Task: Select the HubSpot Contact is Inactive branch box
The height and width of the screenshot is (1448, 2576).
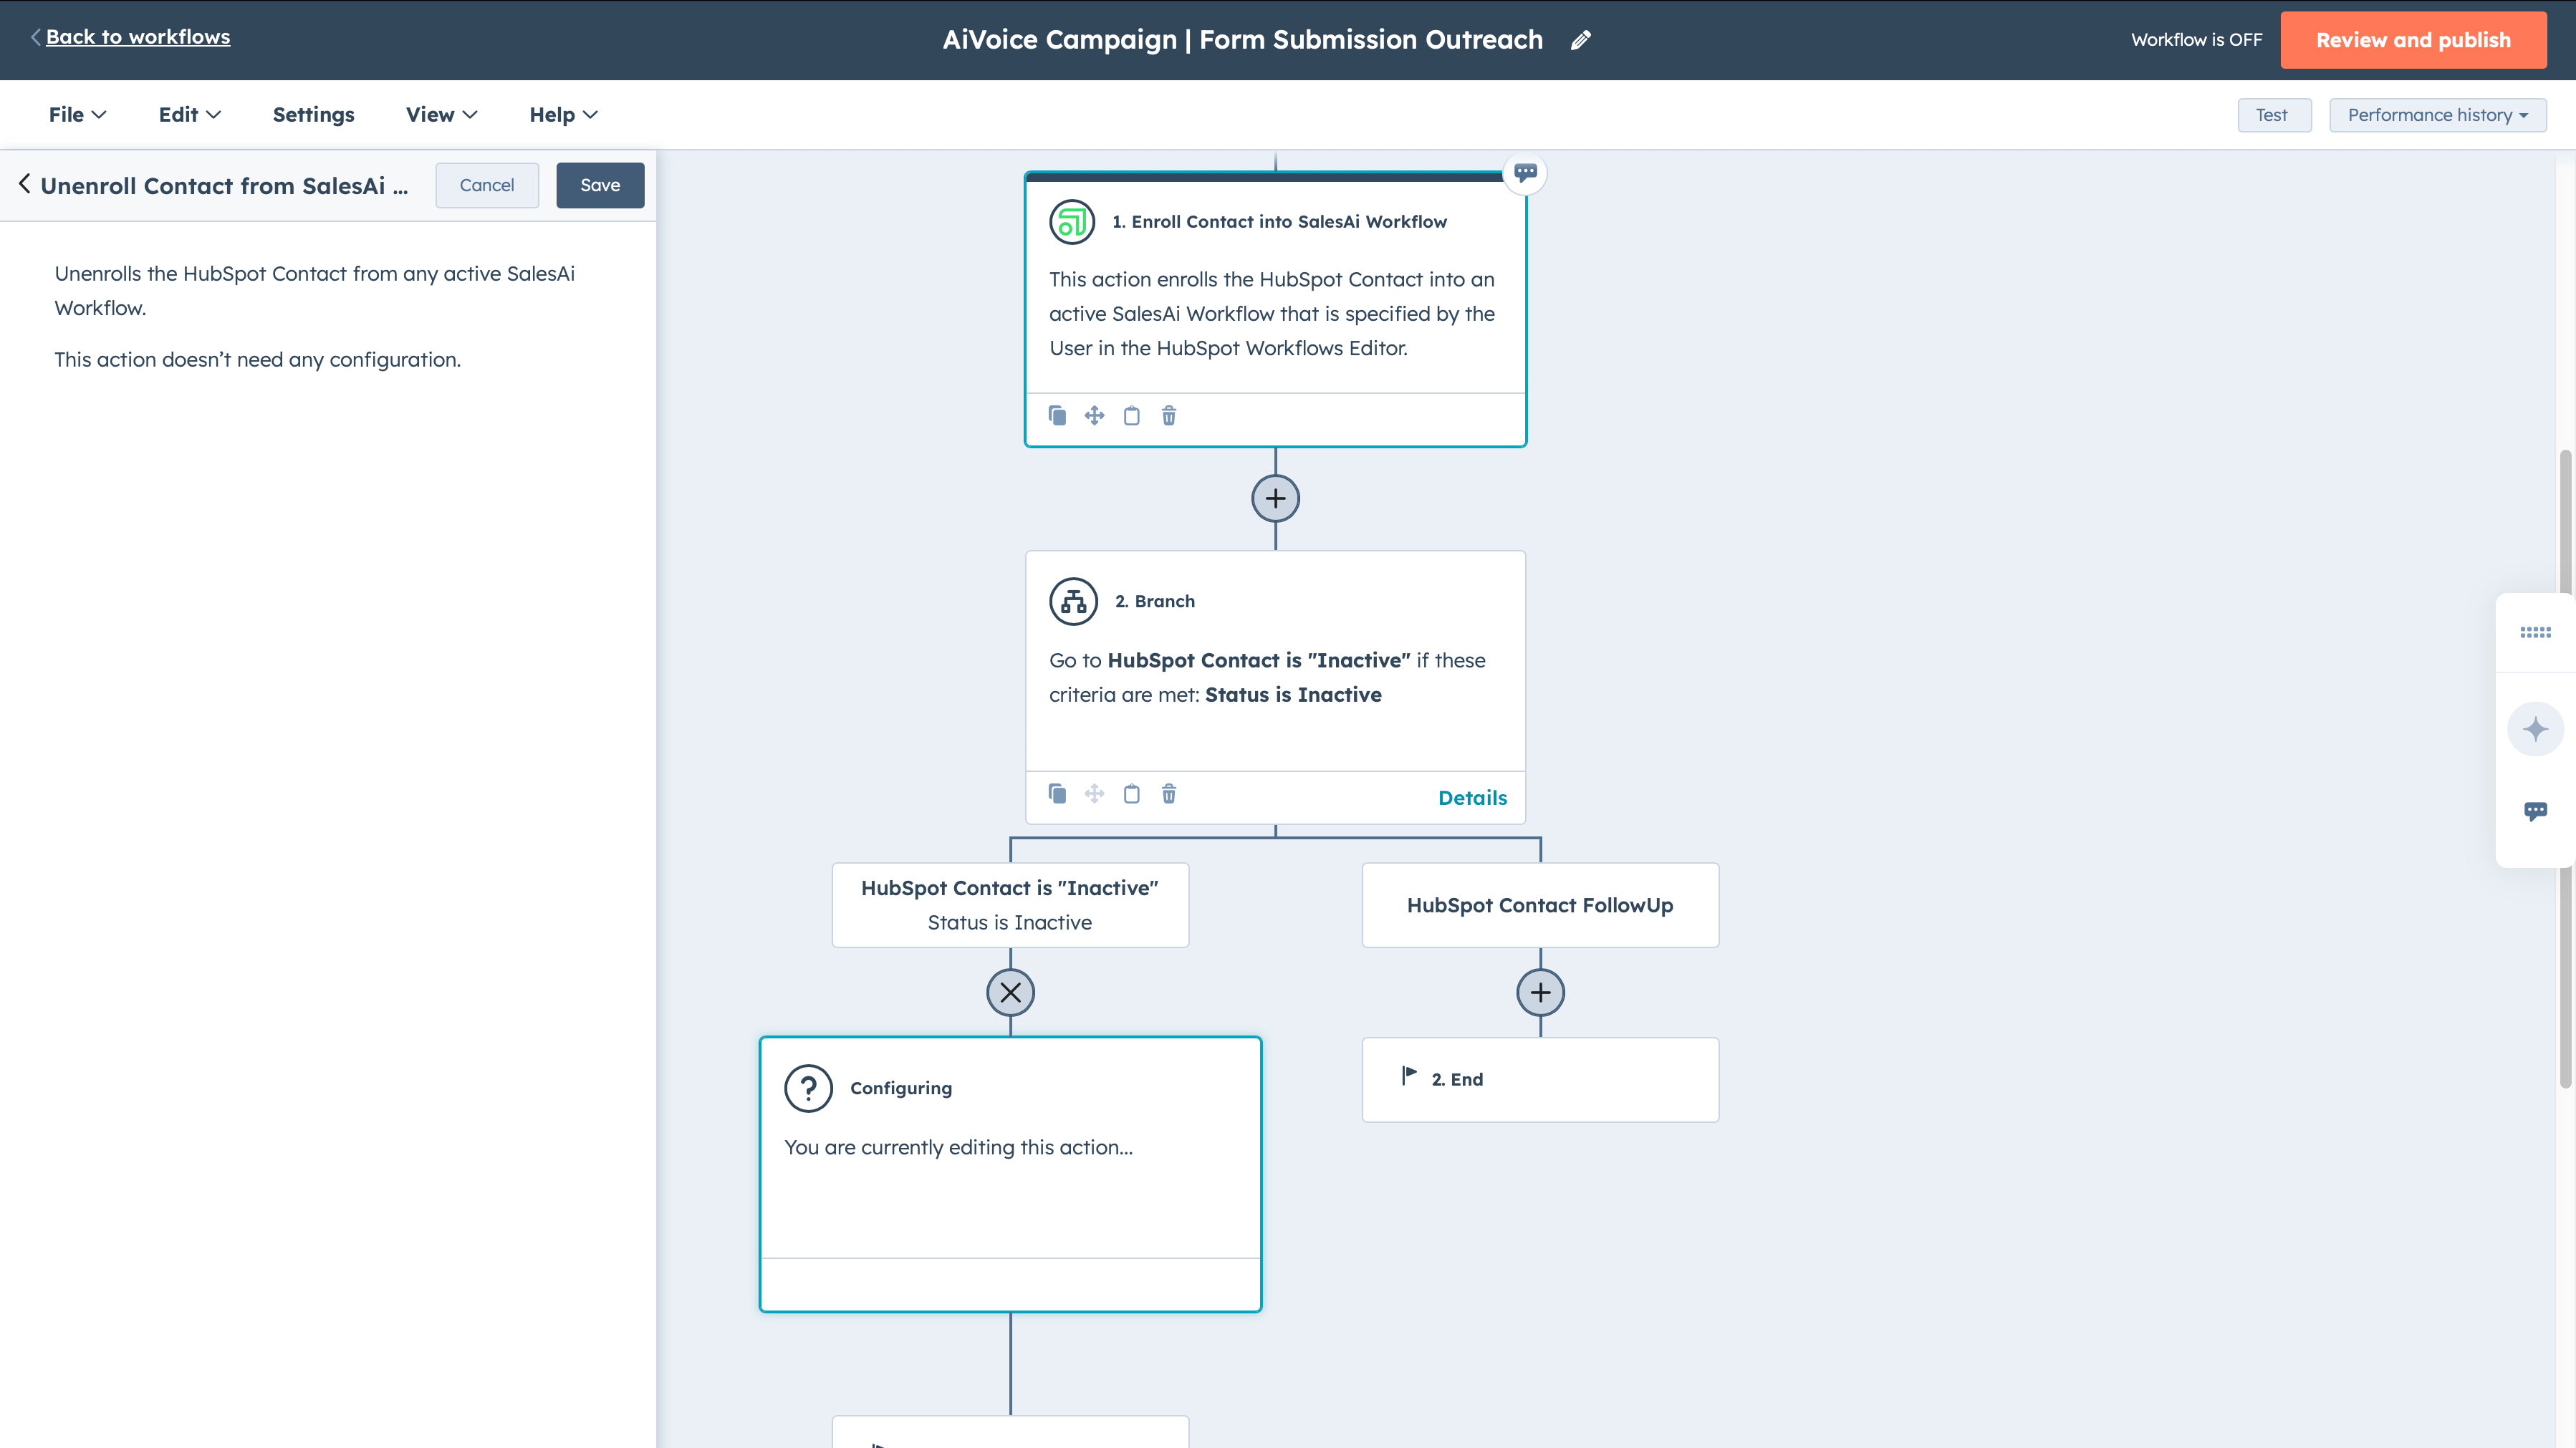Action: pyautogui.click(x=1010, y=905)
